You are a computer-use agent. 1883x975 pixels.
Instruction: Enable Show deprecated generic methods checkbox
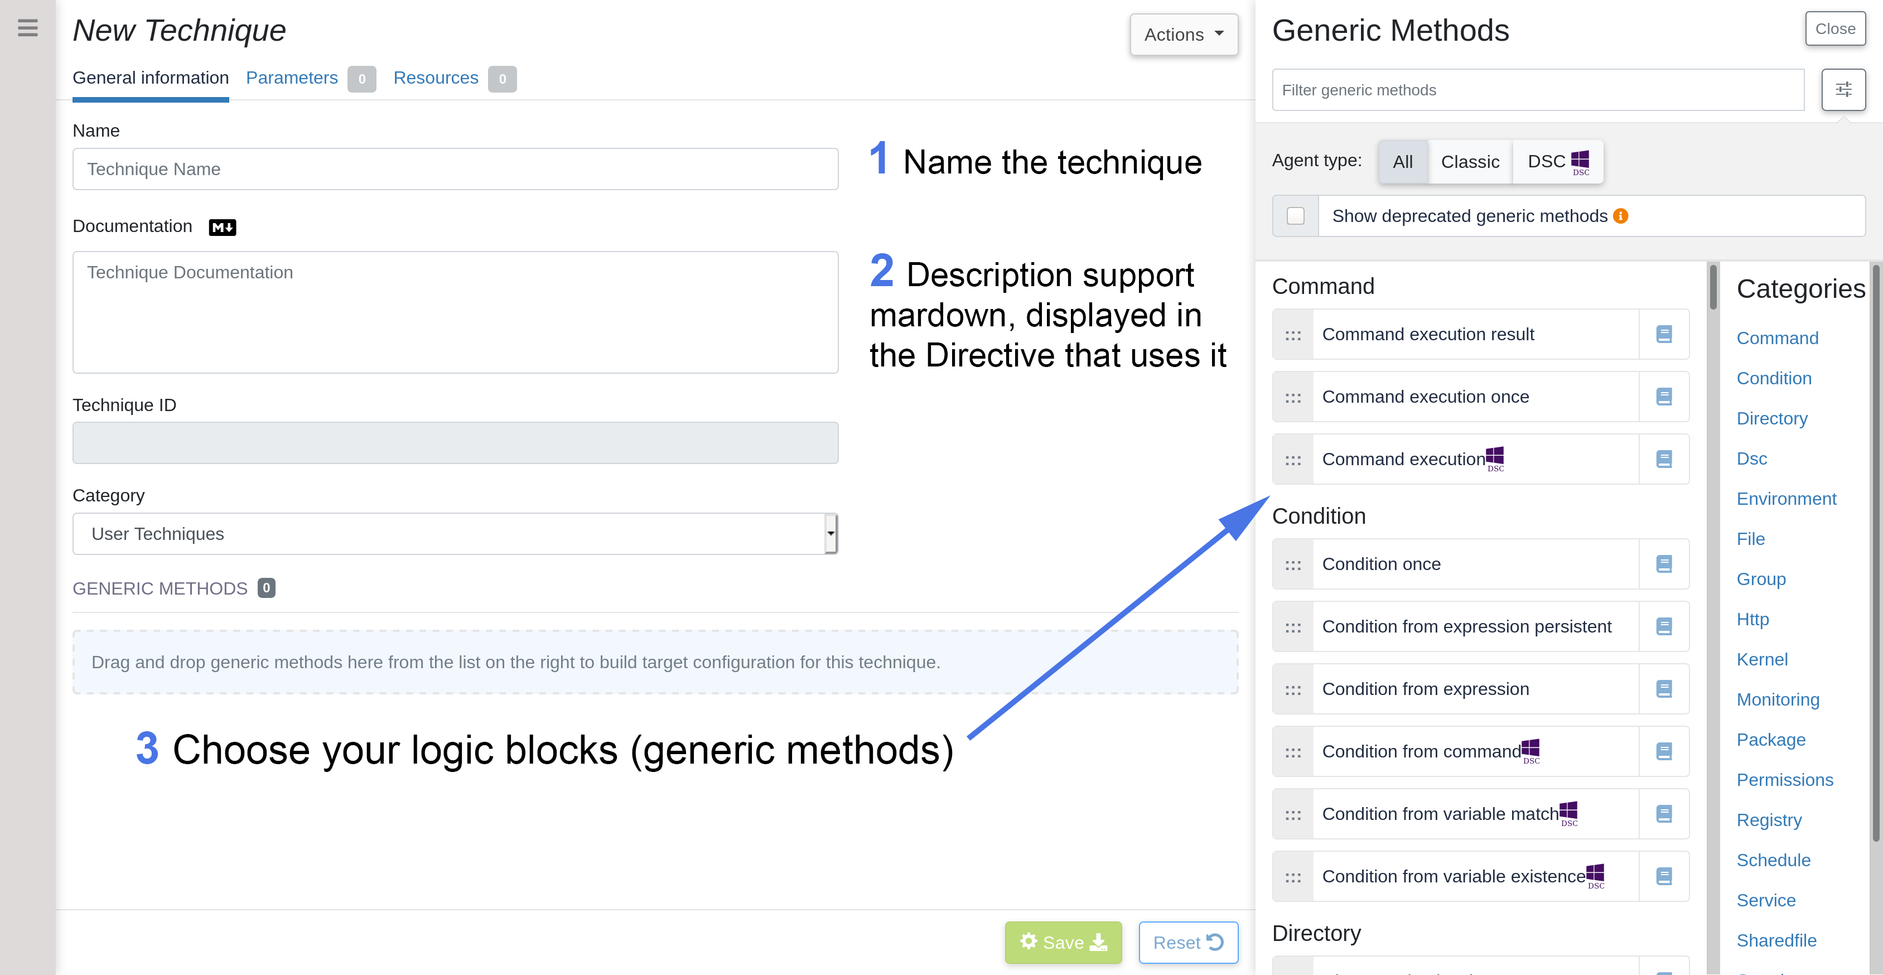click(1295, 216)
